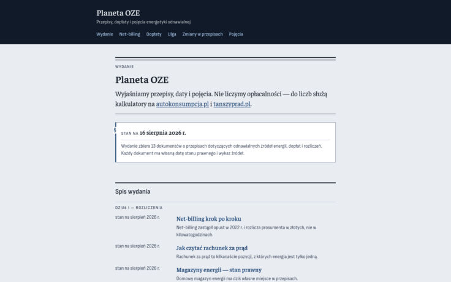Open Zmiany w przepisach nav link
This screenshot has height=282, width=451.
tap(202, 34)
